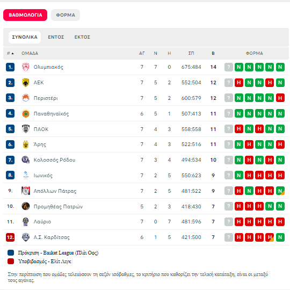290x290 pixels.
Task: Click the upcoming match '?' icon in Ολυμπιακός row
Action: pyautogui.click(x=229, y=67)
